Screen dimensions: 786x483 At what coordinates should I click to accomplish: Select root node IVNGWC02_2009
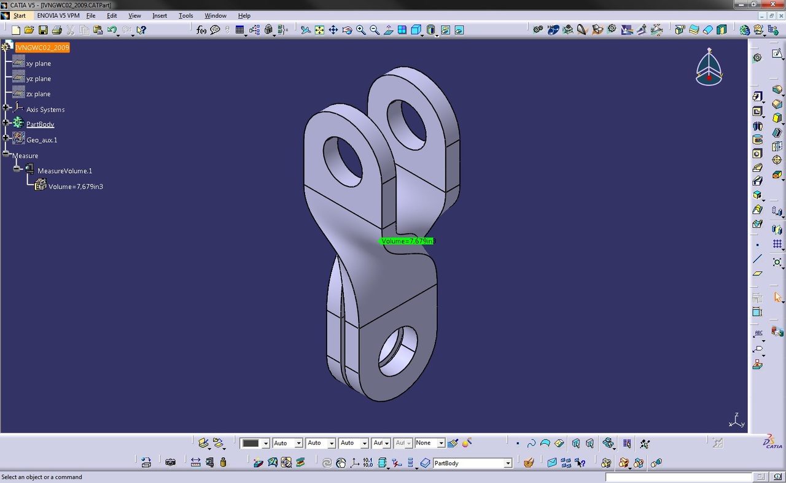[42, 47]
